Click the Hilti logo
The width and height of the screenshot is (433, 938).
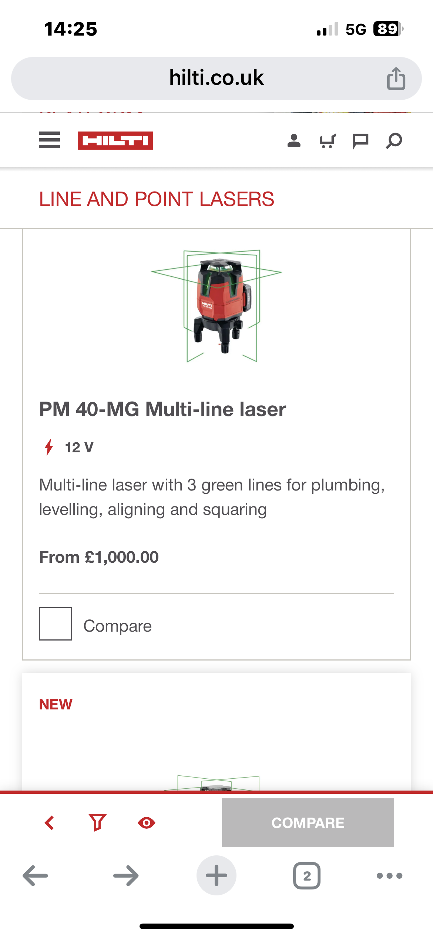[x=115, y=141]
